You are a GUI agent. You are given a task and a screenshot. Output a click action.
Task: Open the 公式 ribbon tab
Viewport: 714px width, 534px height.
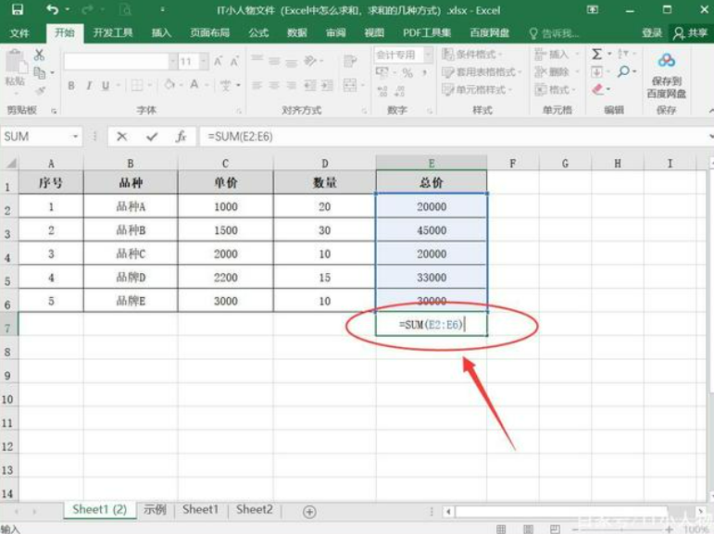(x=258, y=32)
